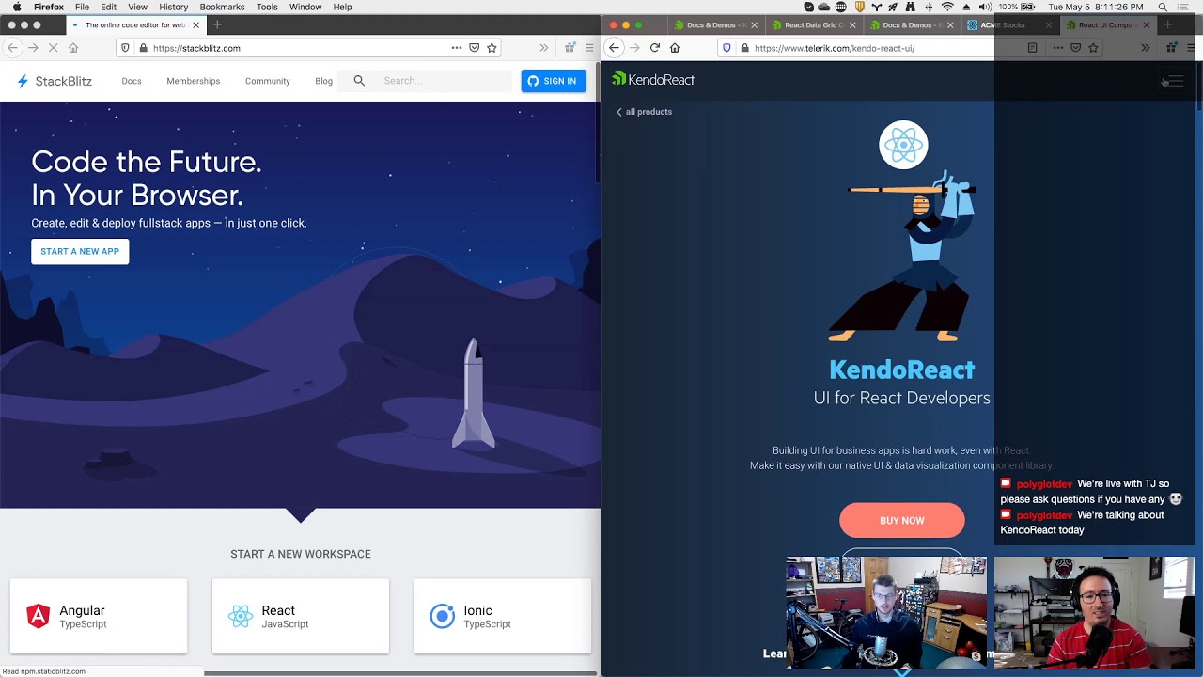This screenshot has width=1203, height=677.
Task: Save stackblitz.com to Pocket
Action: click(x=474, y=48)
